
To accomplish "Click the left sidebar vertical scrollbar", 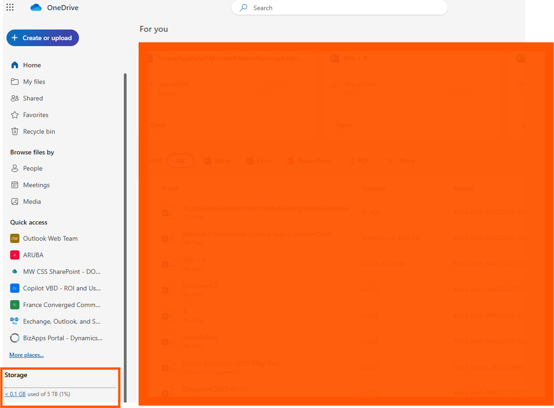I will coord(125,238).
